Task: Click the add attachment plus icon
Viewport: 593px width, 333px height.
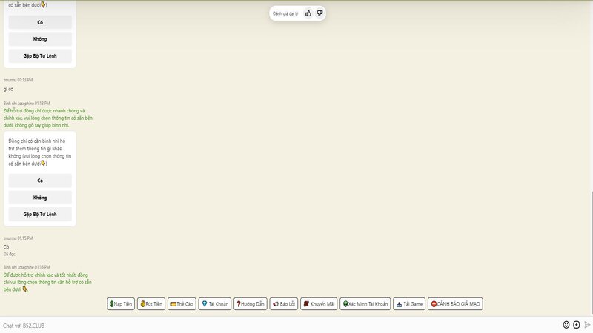Action: [577, 325]
